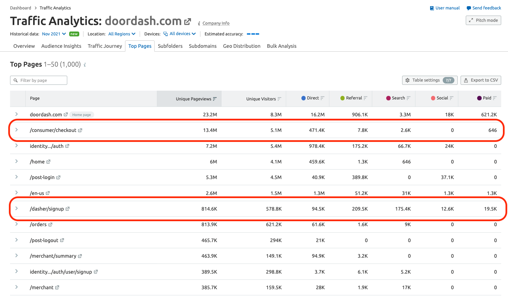
Task: Click Export to CSV button
Action: coord(481,80)
